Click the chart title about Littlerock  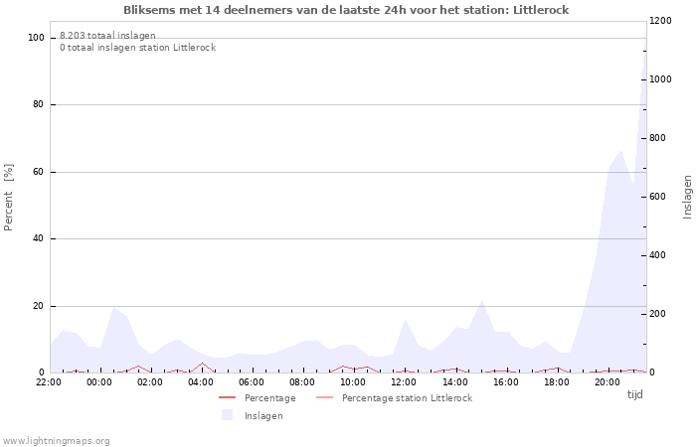click(x=347, y=10)
